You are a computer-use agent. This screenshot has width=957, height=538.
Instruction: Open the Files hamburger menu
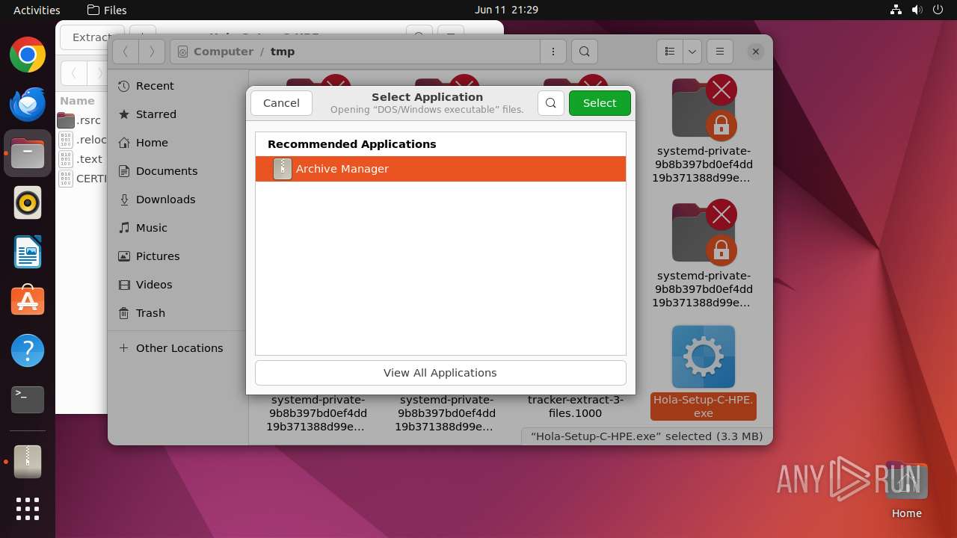pos(720,52)
